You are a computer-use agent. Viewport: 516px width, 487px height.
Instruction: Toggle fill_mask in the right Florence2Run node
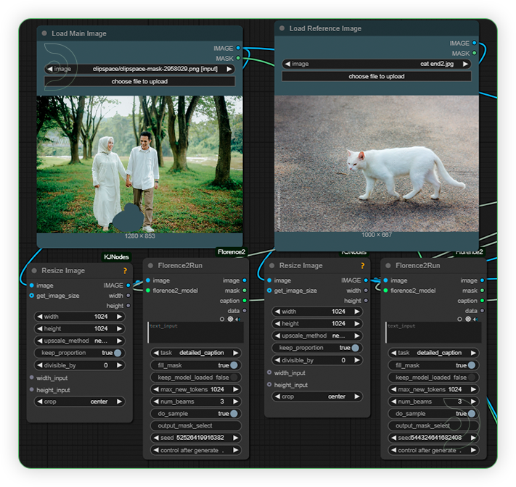coord(433,365)
